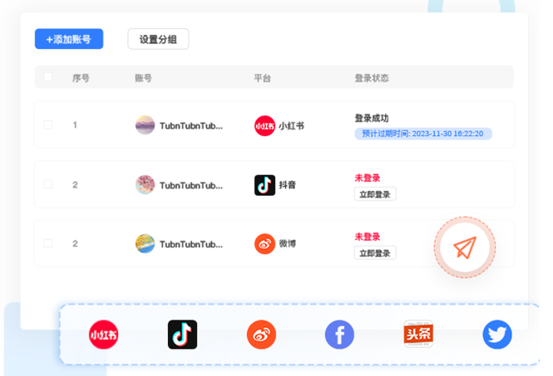Click the 账号 column header
Image resolution: width=553 pixels, height=376 pixels.
pyautogui.click(x=143, y=78)
